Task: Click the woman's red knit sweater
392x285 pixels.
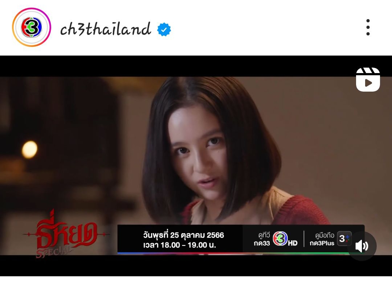Action: (300, 210)
